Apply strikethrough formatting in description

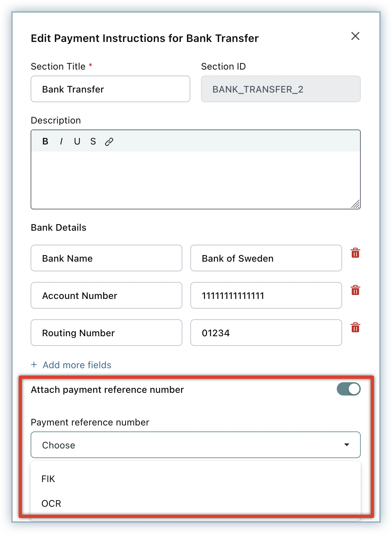pos(93,141)
